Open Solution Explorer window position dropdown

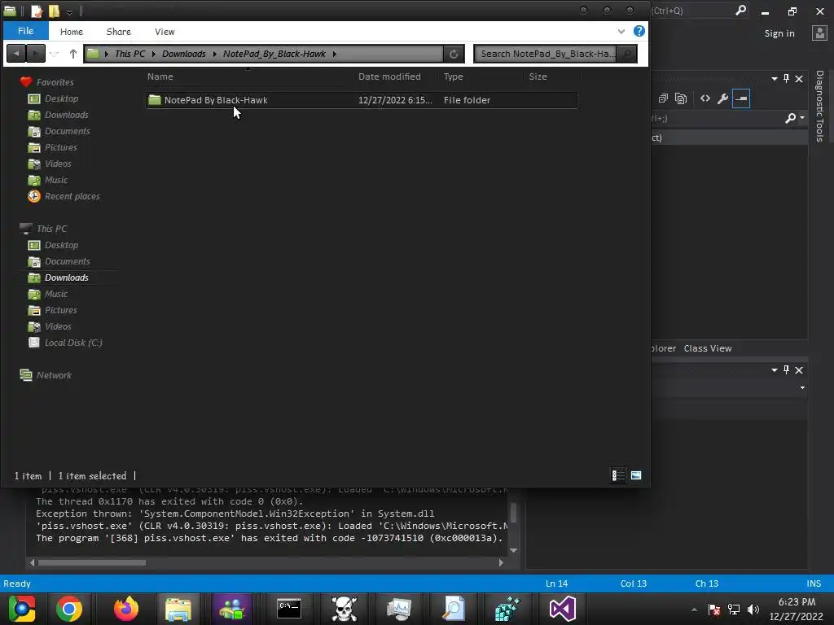click(x=775, y=79)
